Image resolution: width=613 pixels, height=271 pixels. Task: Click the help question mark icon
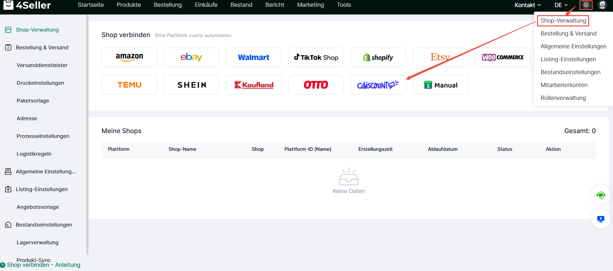point(3,265)
